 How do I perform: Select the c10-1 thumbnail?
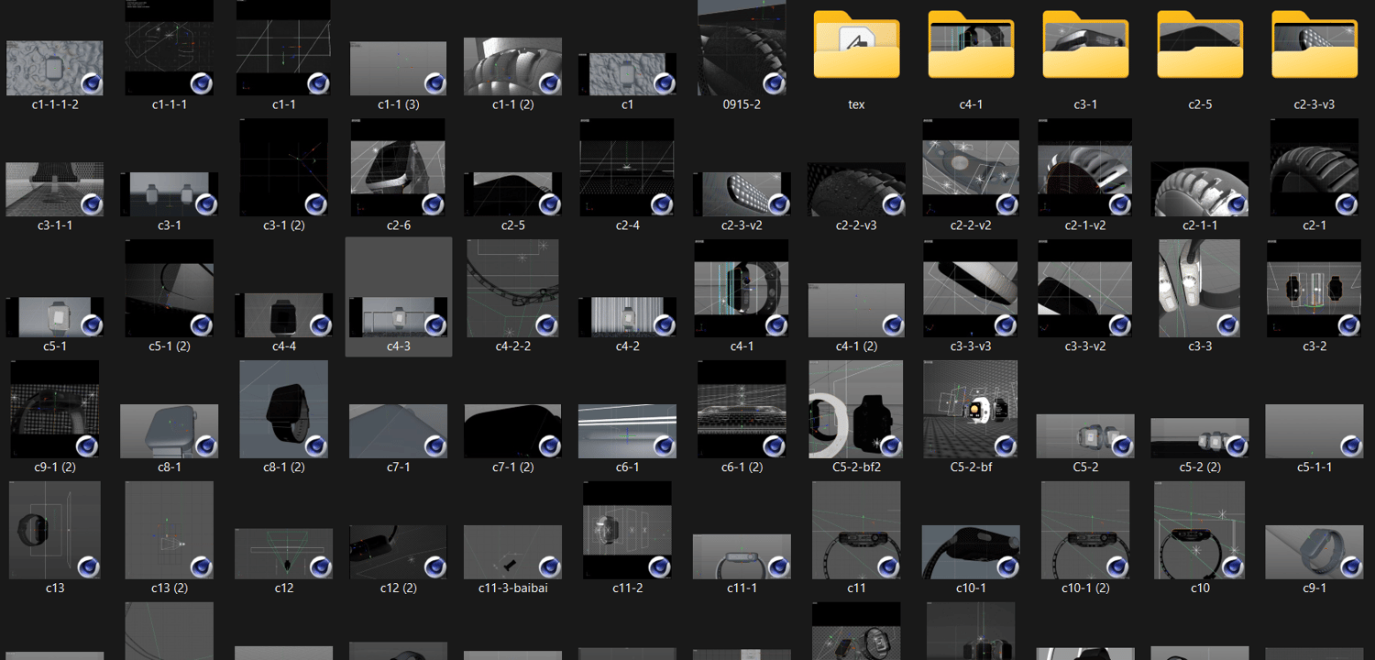971,553
